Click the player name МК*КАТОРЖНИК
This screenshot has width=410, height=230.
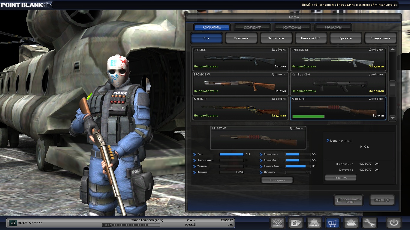coord(30,223)
